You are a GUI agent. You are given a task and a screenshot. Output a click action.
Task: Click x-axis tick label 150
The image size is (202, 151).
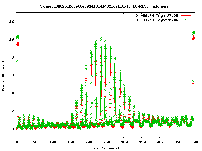(x=71, y=142)
